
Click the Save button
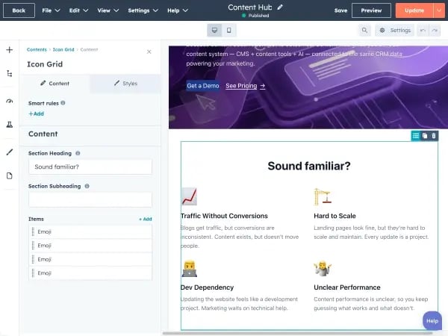click(x=341, y=10)
